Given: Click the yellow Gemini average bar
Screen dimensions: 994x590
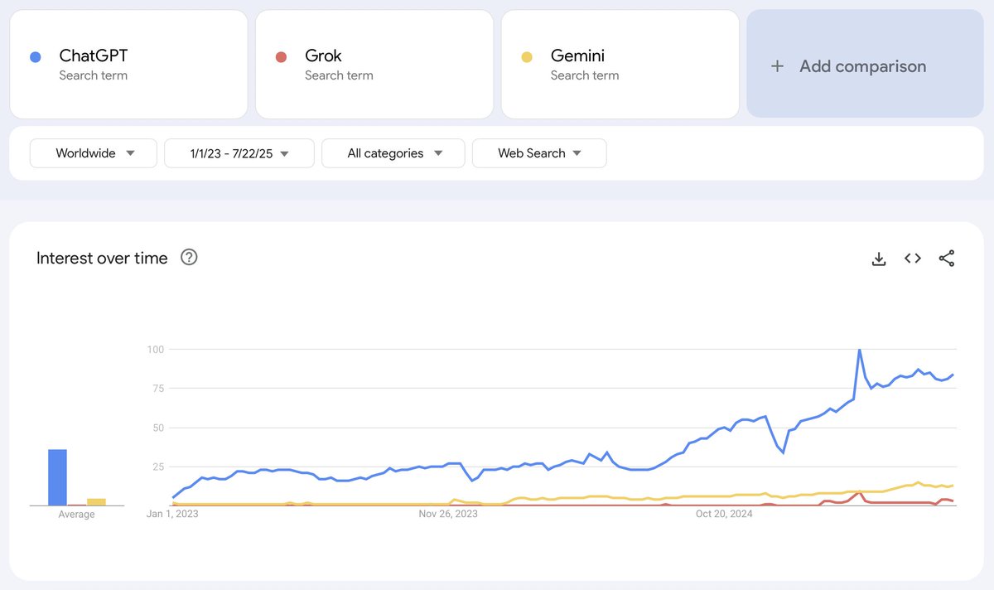Looking at the screenshot, I should click(96, 502).
